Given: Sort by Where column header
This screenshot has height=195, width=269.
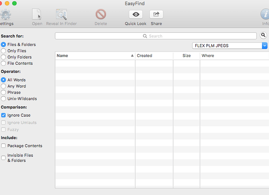Looking at the screenshot, I should [x=234, y=56].
